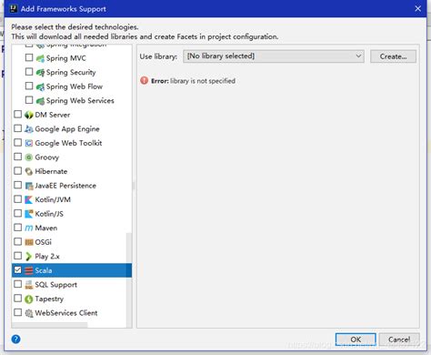Click the Hibernate icon
The height and width of the screenshot is (355, 431).
point(29,172)
